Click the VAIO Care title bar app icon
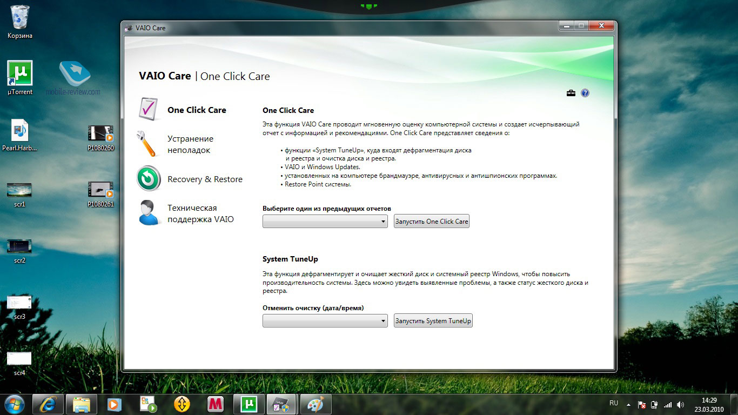Screen dimensions: 738x415 tap(128, 28)
